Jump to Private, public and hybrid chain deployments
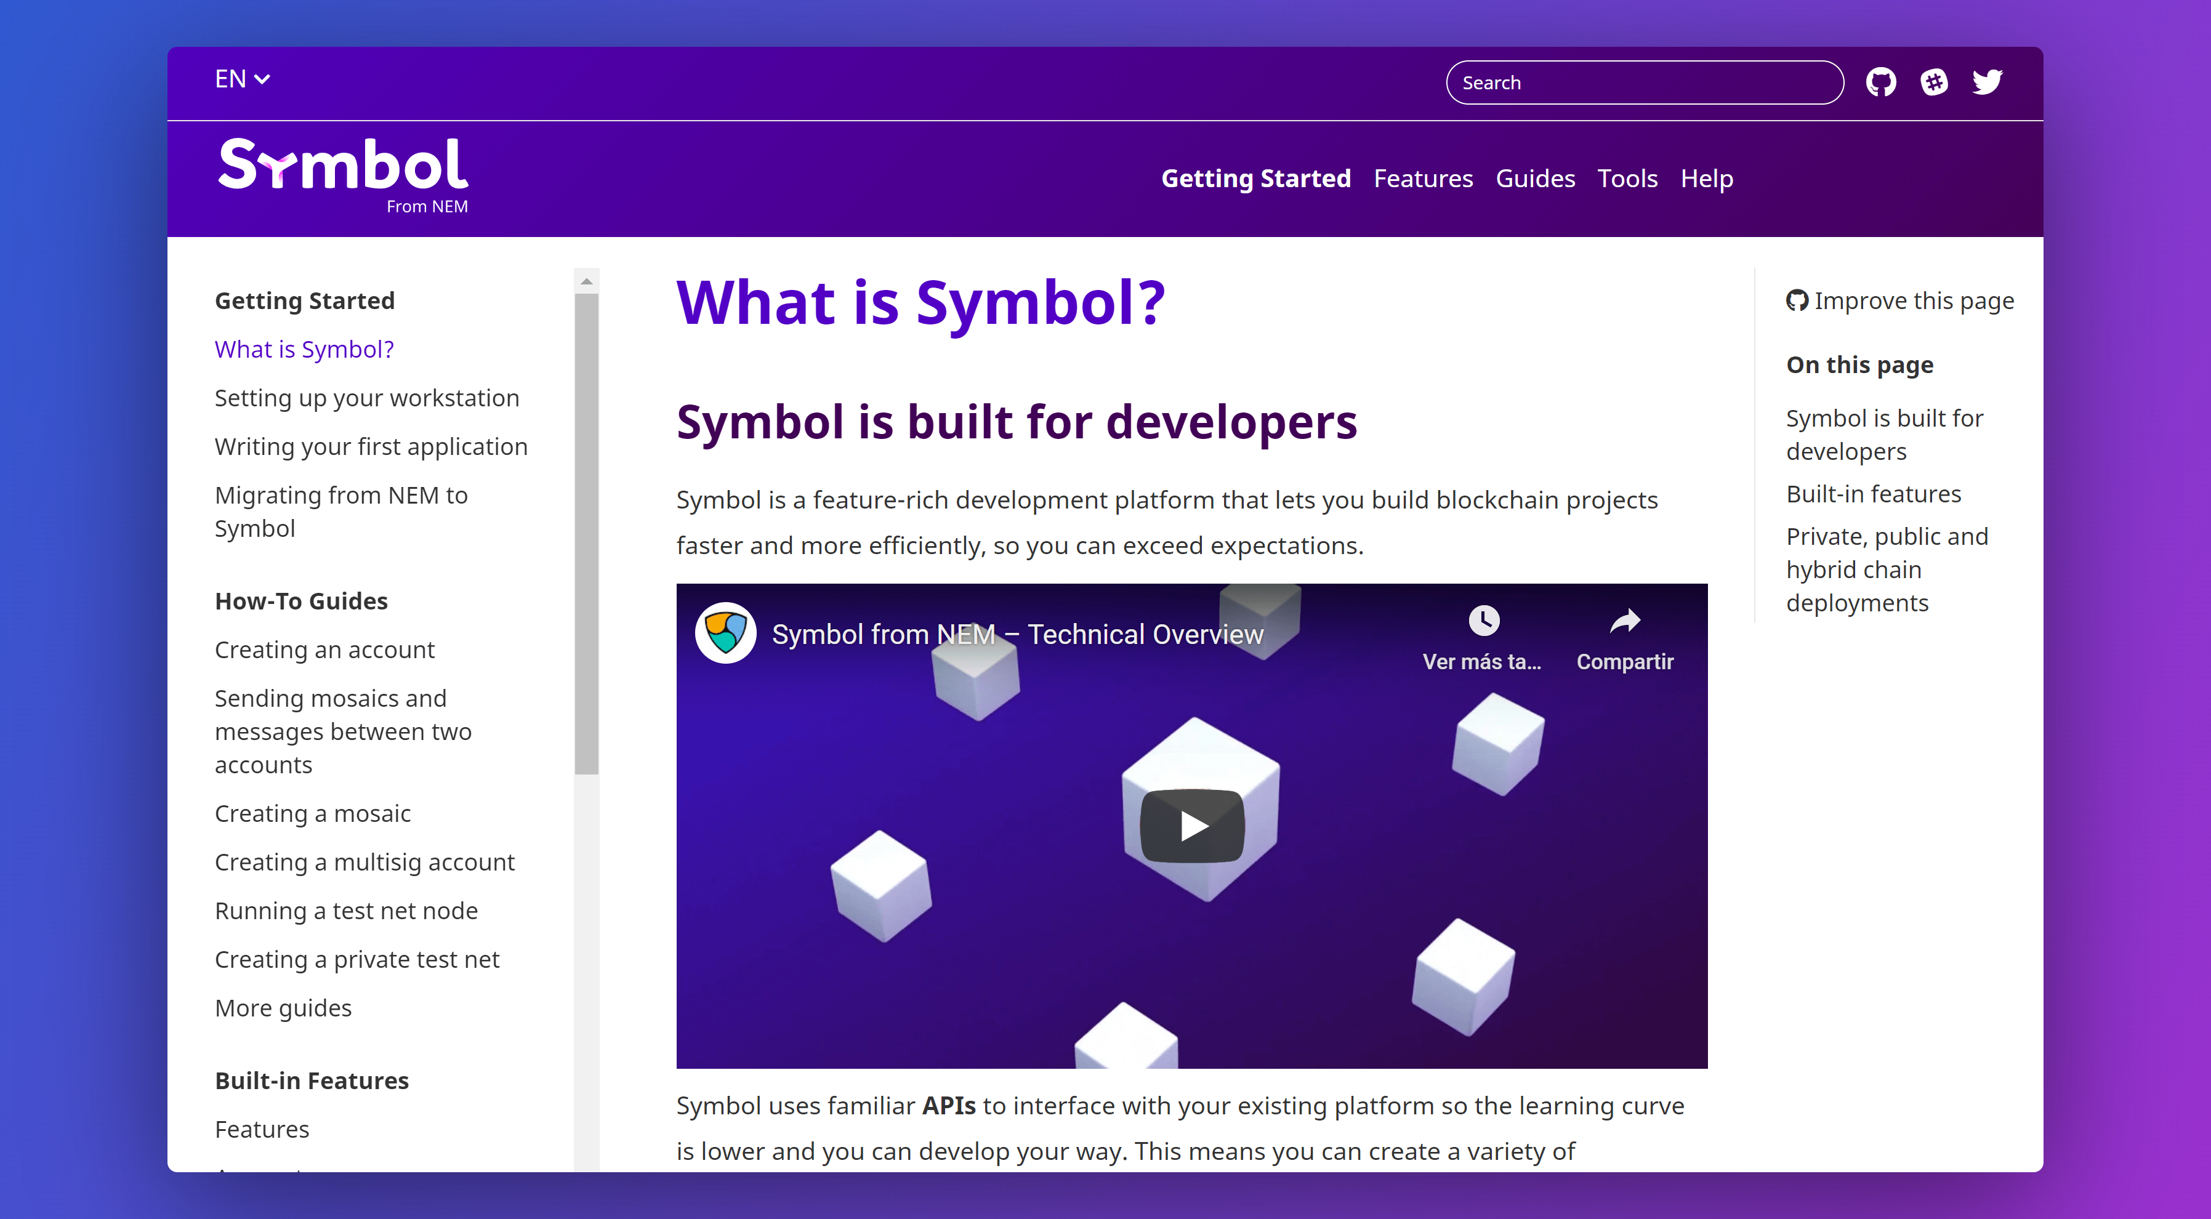 click(x=1887, y=569)
